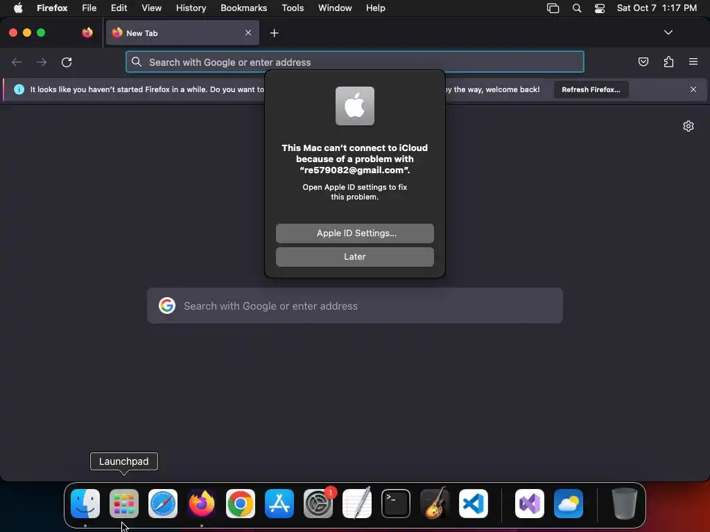Open the History menu
This screenshot has width=710, height=532.
pos(191,8)
